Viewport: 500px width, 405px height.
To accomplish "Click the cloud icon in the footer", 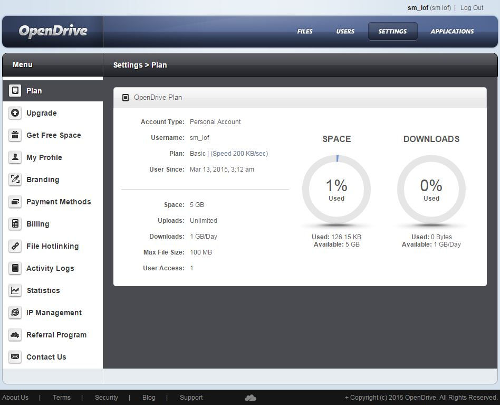I will (x=251, y=398).
